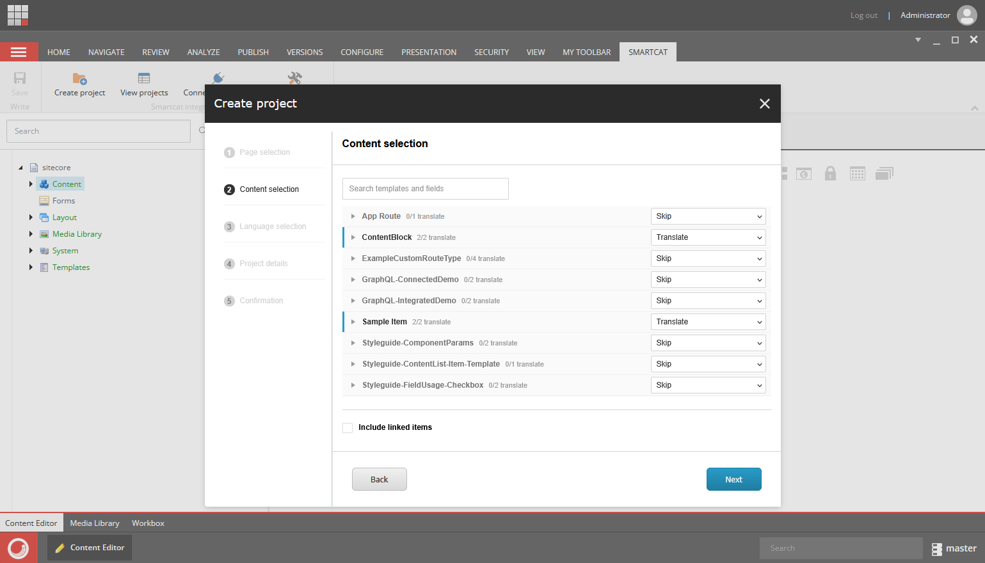Expand the GraphQL-ConnectedDemo template row

[x=353, y=280]
